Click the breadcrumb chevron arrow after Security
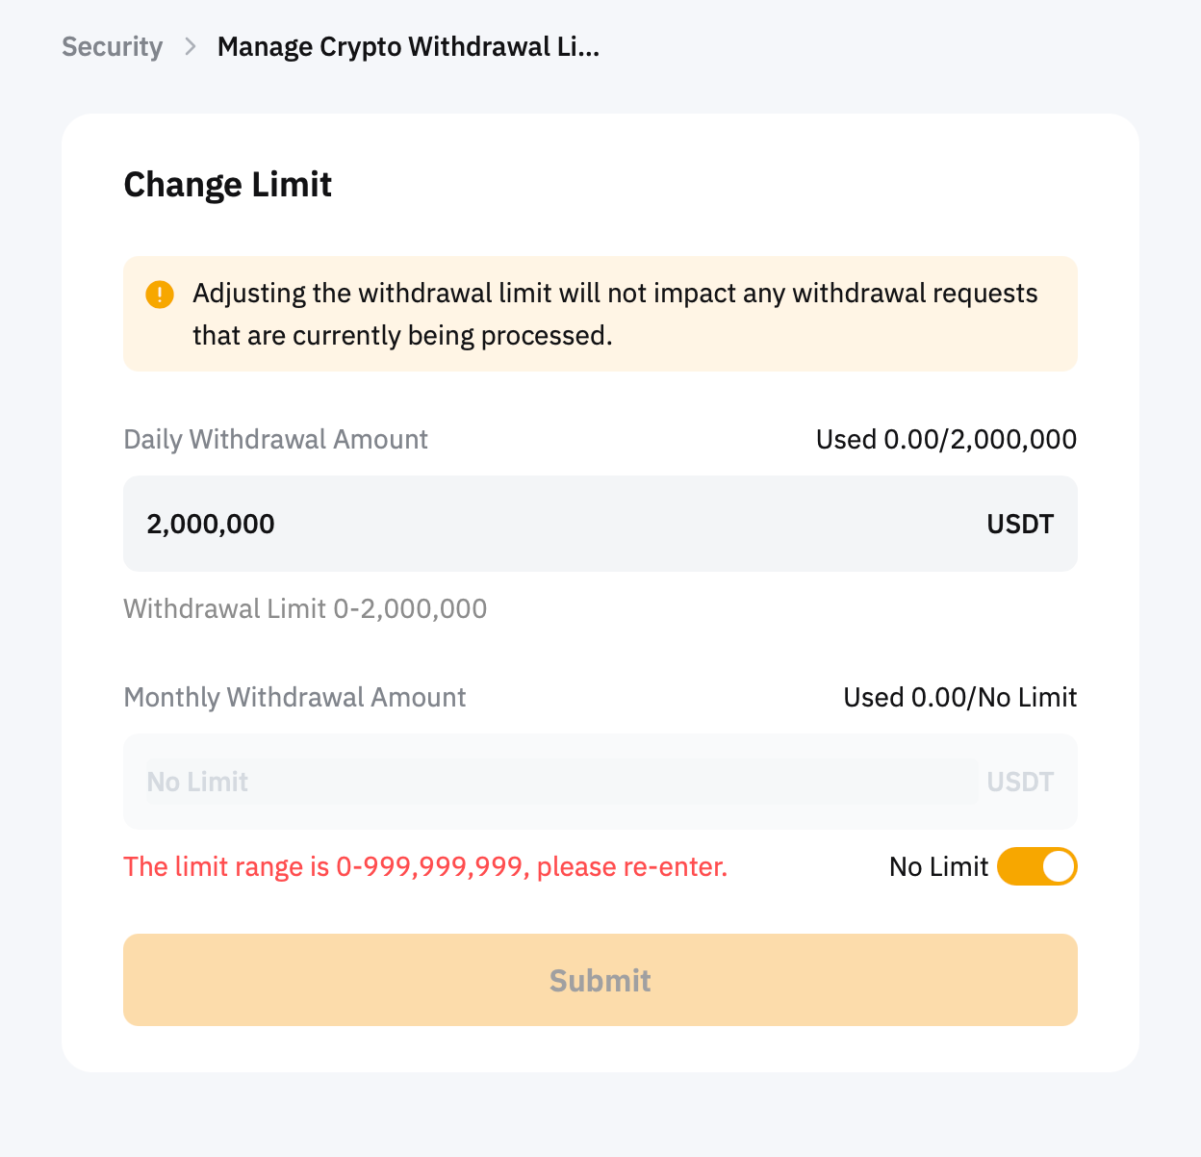Image resolution: width=1201 pixels, height=1157 pixels. pos(191,47)
